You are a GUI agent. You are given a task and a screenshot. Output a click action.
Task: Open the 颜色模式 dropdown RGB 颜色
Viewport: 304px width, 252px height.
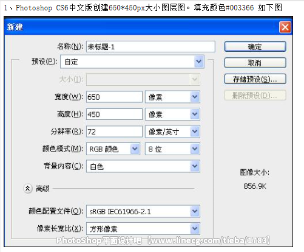tap(113, 149)
